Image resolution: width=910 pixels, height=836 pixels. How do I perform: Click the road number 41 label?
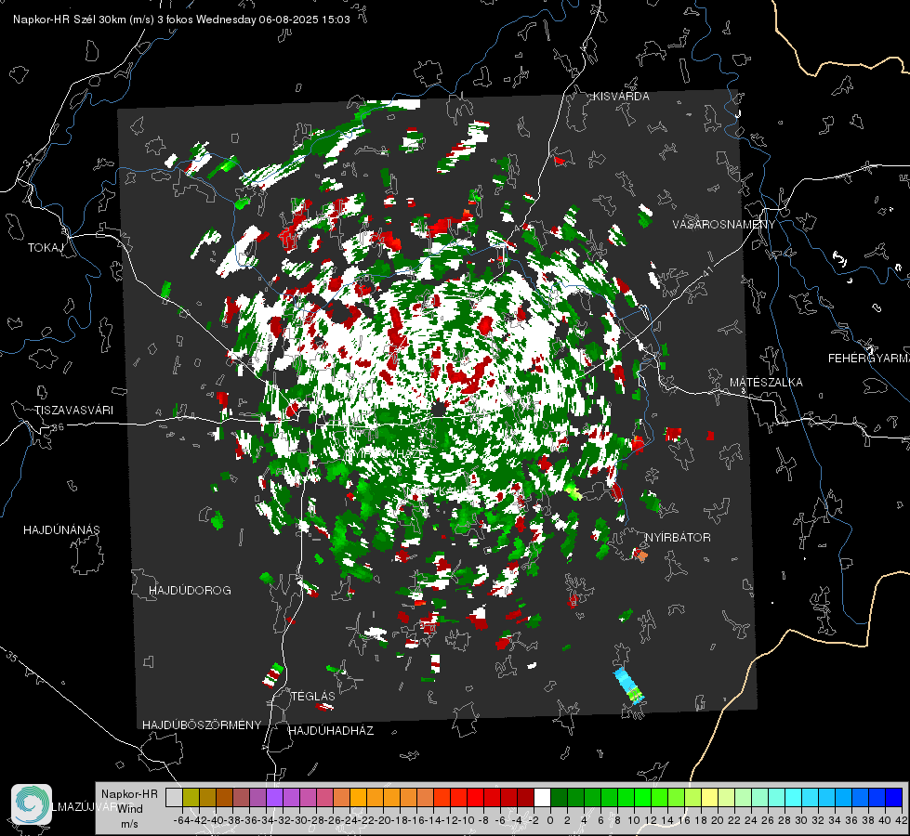tap(706, 270)
